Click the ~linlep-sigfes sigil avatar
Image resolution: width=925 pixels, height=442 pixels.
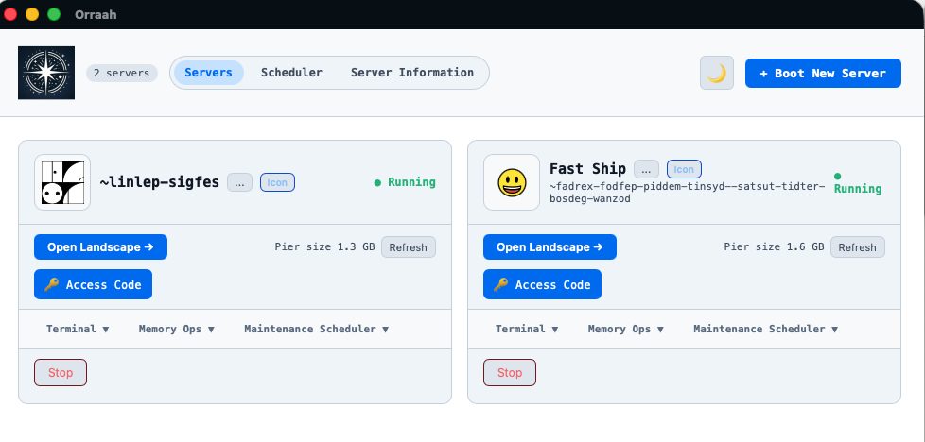(x=62, y=182)
